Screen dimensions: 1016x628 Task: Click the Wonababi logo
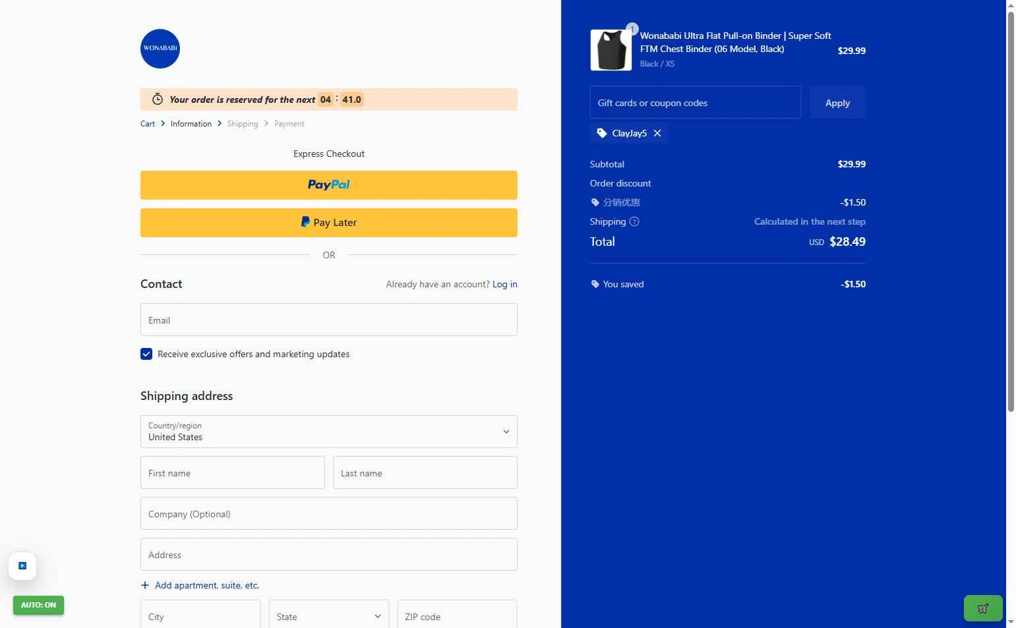coord(160,49)
